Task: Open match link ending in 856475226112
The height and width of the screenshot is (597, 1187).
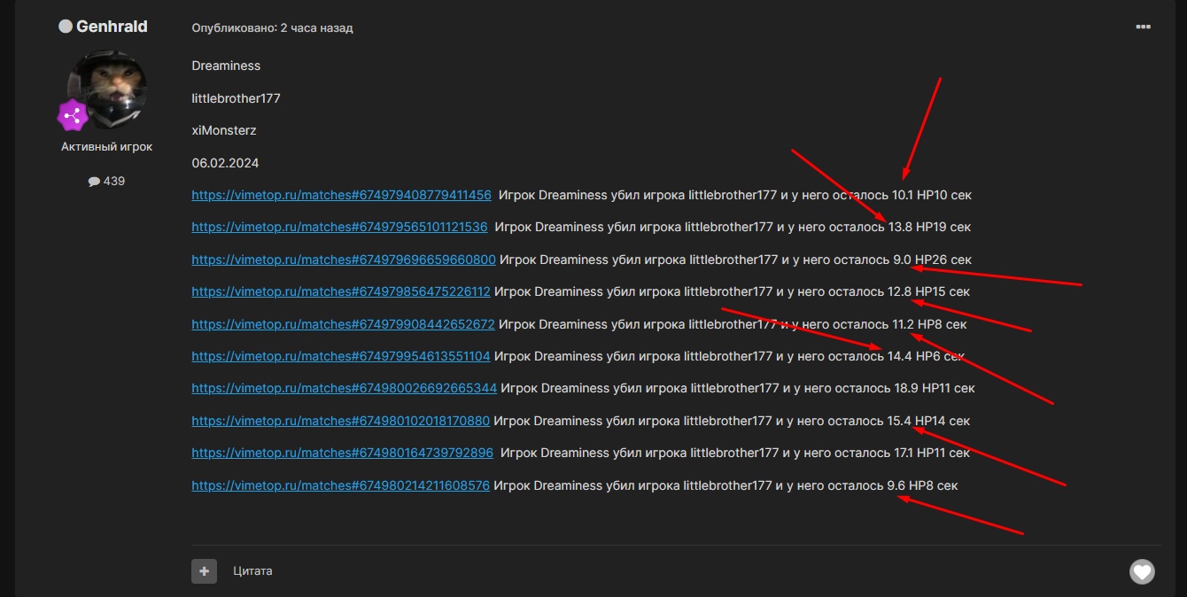Action: (x=340, y=291)
